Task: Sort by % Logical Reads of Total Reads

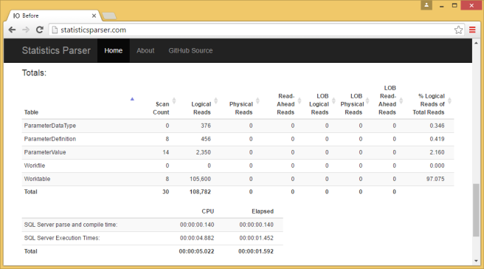Action: coord(429,104)
